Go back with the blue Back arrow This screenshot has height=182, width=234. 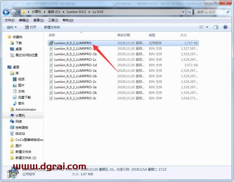[6, 12]
